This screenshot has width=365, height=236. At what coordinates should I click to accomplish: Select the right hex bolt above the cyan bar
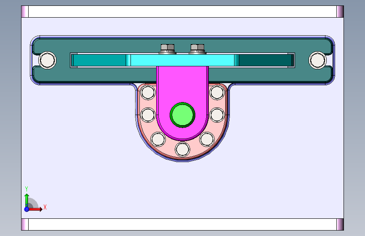tap(197, 49)
